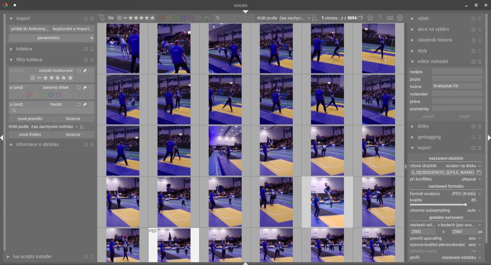This screenshot has width=491, height=265.
Task: Click the hledat search field in left panel
Action: (x=51, y=111)
